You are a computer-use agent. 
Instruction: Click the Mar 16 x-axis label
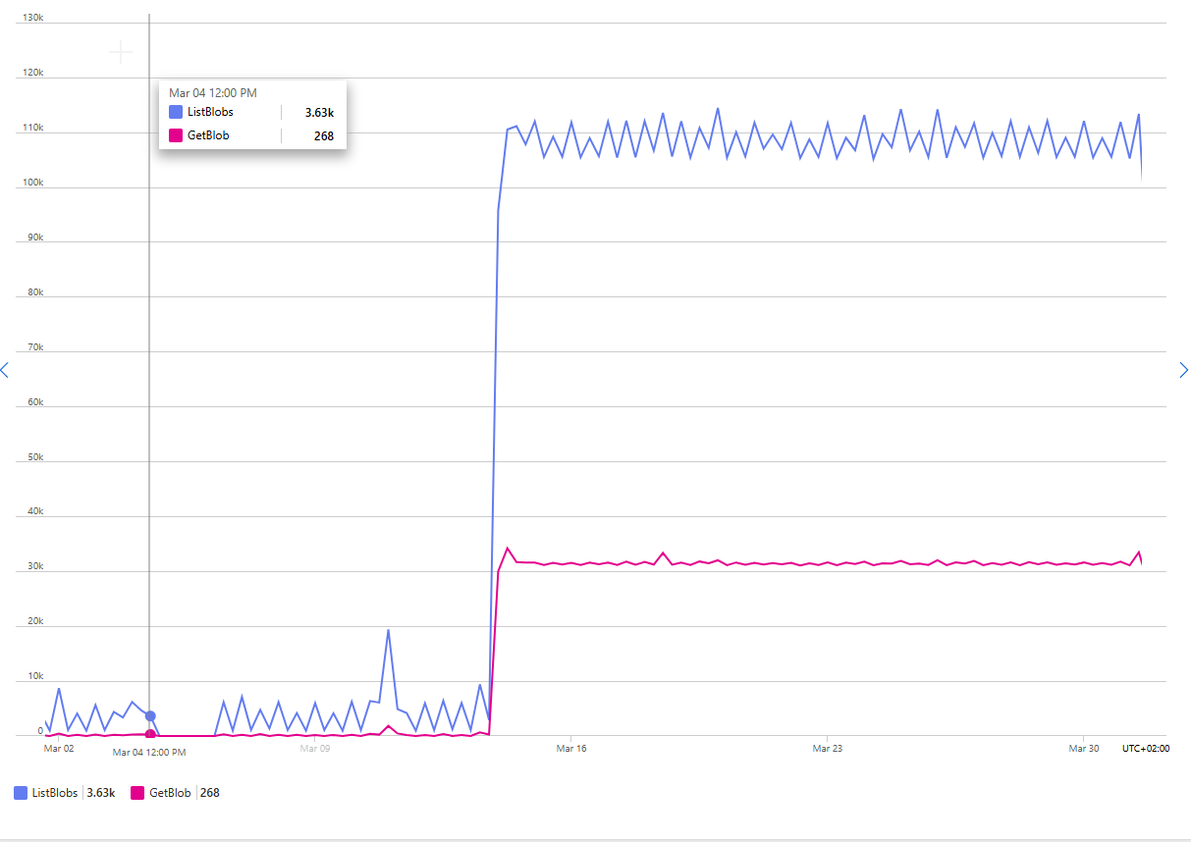tap(571, 748)
